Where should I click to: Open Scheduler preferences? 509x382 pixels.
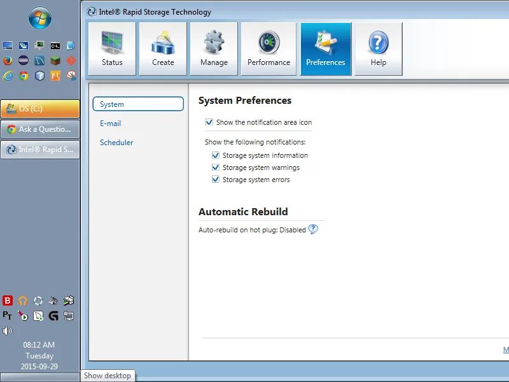pyautogui.click(x=116, y=142)
